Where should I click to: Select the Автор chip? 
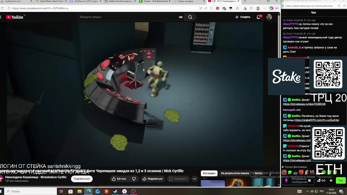click(x=258, y=173)
